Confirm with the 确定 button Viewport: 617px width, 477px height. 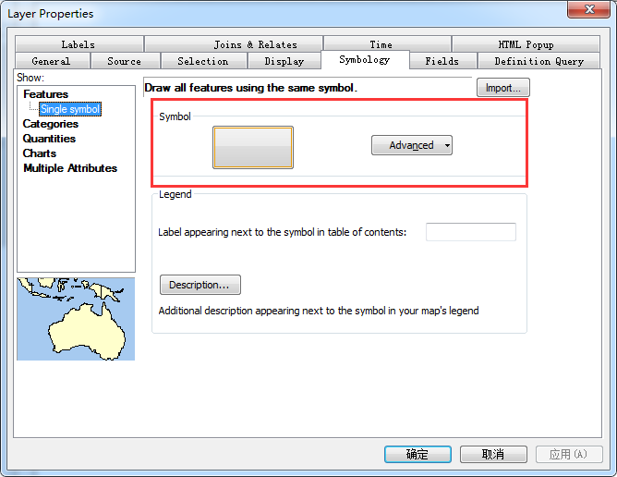tap(417, 454)
